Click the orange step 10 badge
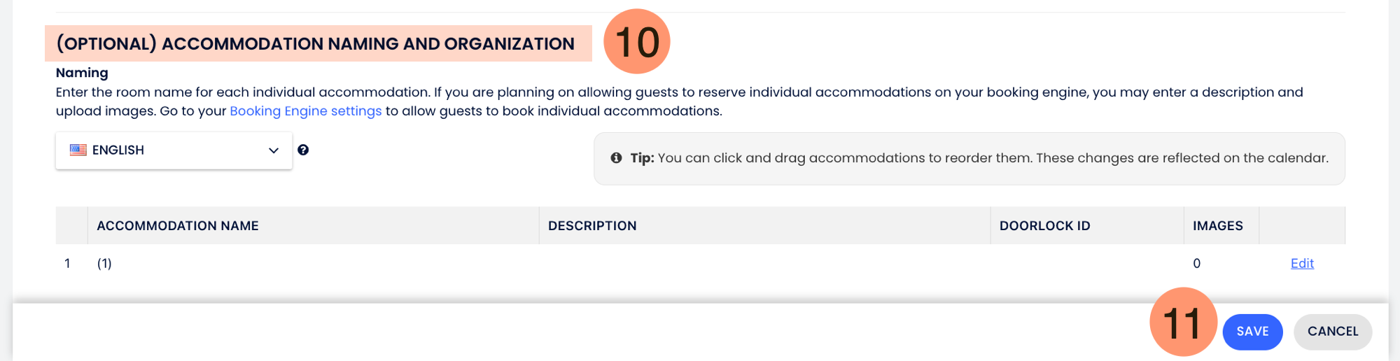Viewport: 1400px width, 361px height. point(636,42)
